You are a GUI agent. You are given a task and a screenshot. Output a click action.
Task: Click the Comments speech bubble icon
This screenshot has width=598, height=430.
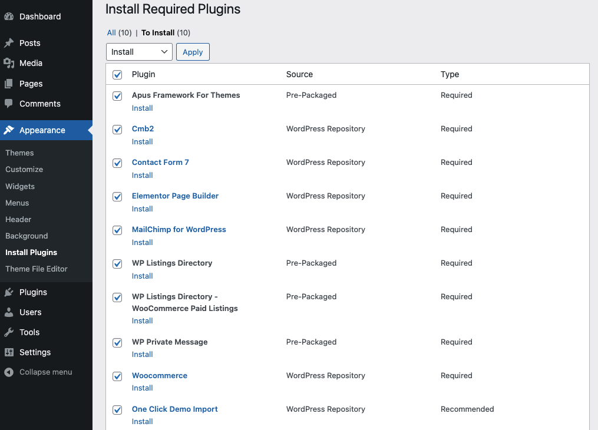[x=9, y=104]
